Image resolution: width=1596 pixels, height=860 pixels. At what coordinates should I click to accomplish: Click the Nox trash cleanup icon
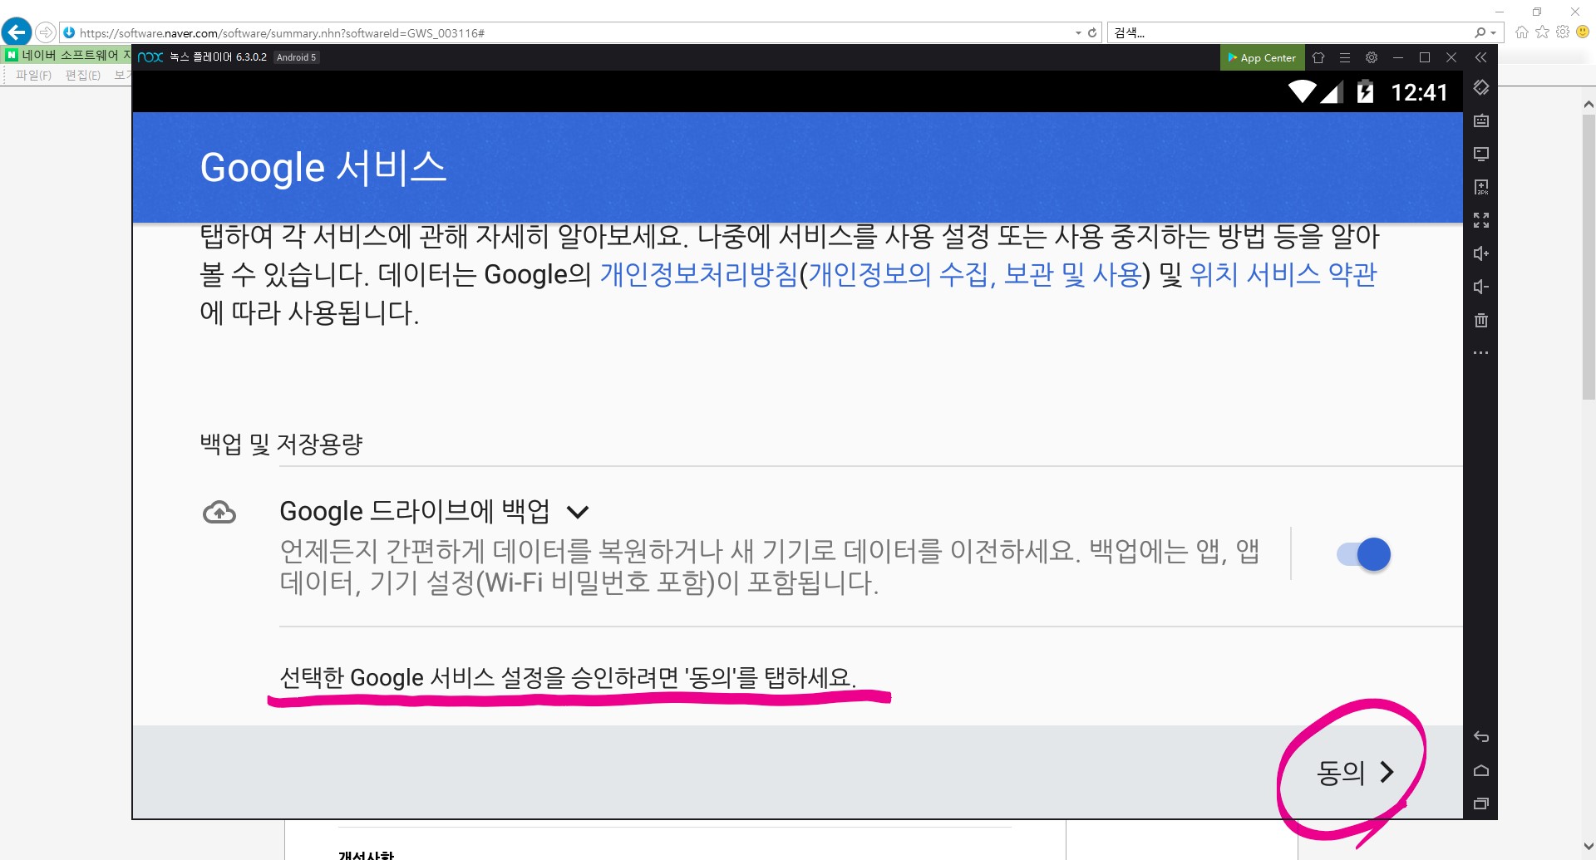pyautogui.click(x=1481, y=320)
